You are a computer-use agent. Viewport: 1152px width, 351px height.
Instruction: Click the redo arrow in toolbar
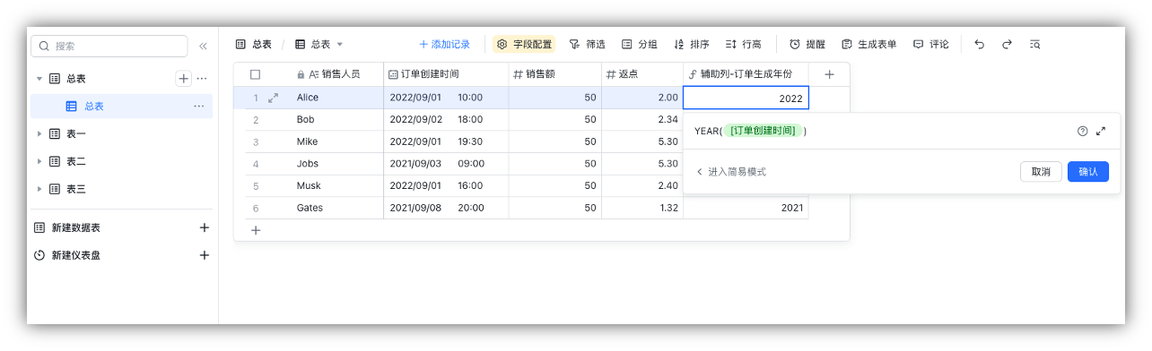[x=1007, y=44]
